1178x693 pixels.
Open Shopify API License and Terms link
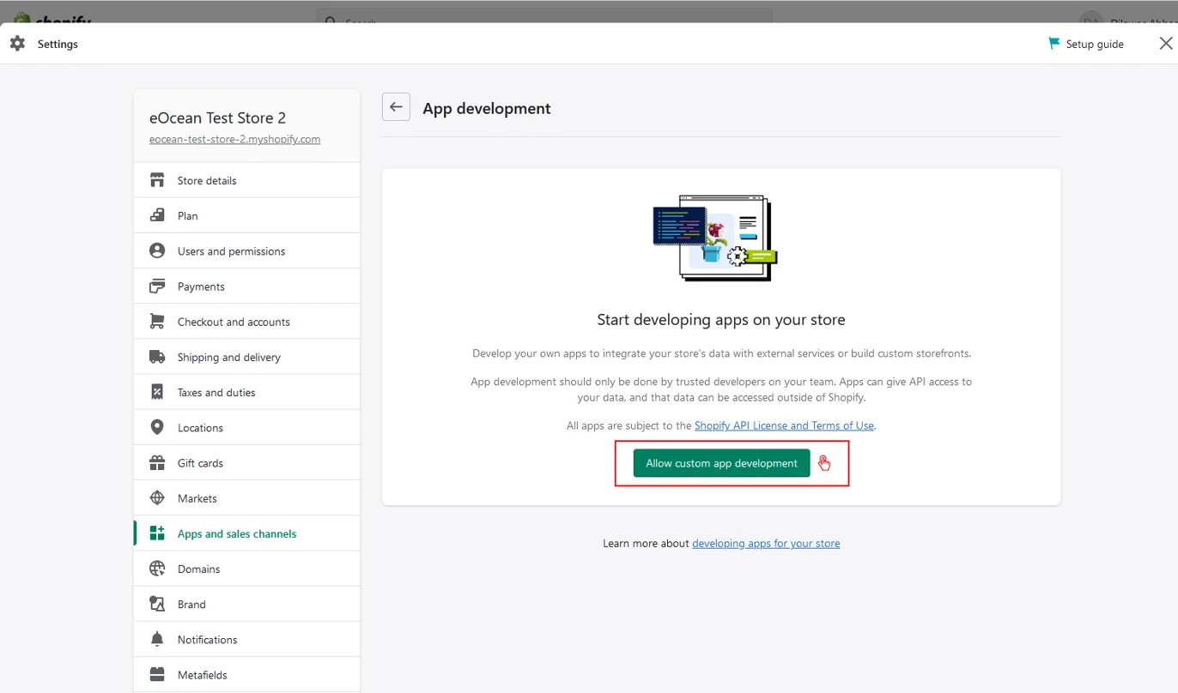click(x=784, y=425)
